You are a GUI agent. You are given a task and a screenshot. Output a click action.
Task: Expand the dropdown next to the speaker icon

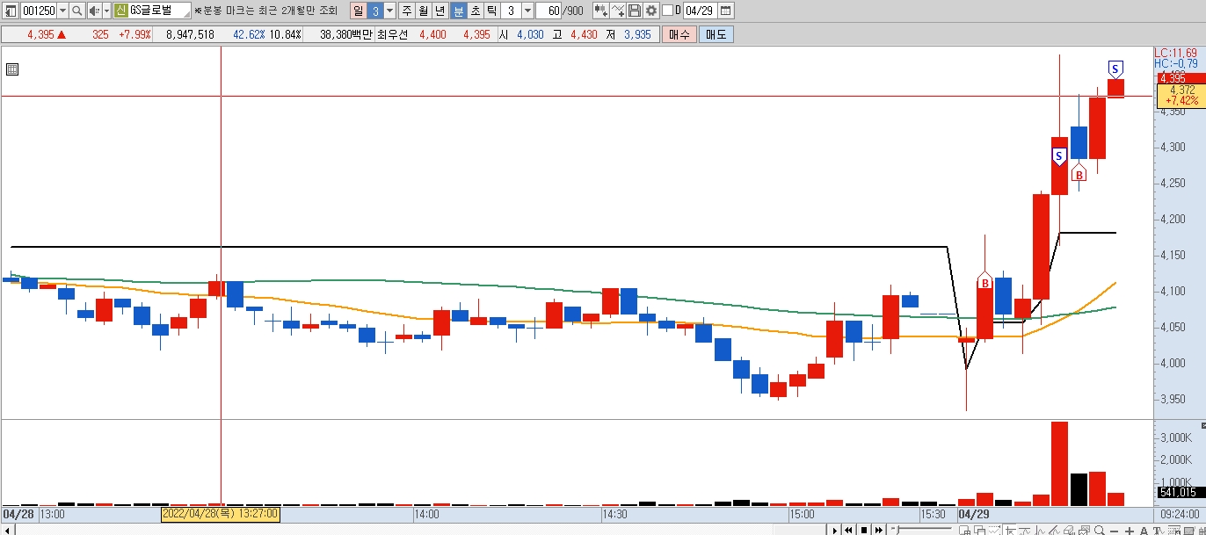click(107, 11)
